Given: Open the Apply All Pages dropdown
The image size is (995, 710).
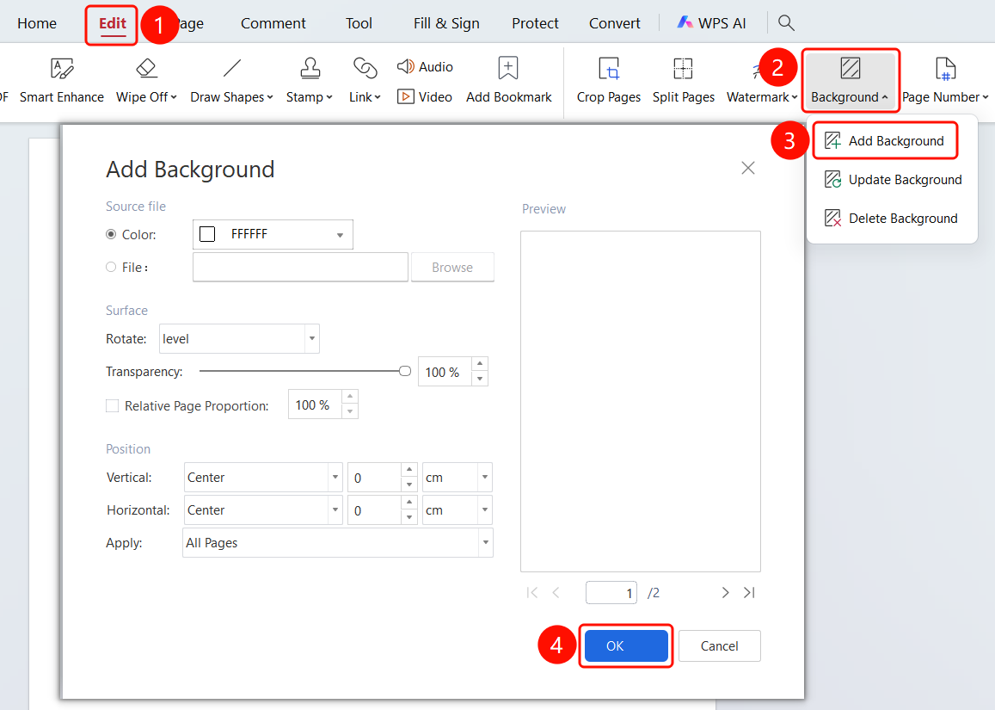Looking at the screenshot, I should pos(338,543).
